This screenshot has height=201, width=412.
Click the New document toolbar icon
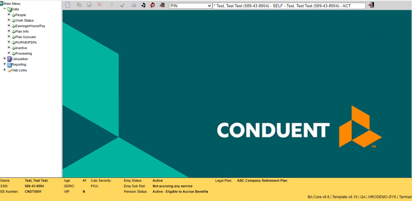[x=68, y=5]
